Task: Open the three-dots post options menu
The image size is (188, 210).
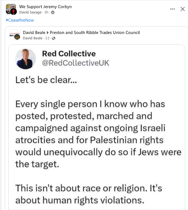Action: pos(173,9)
